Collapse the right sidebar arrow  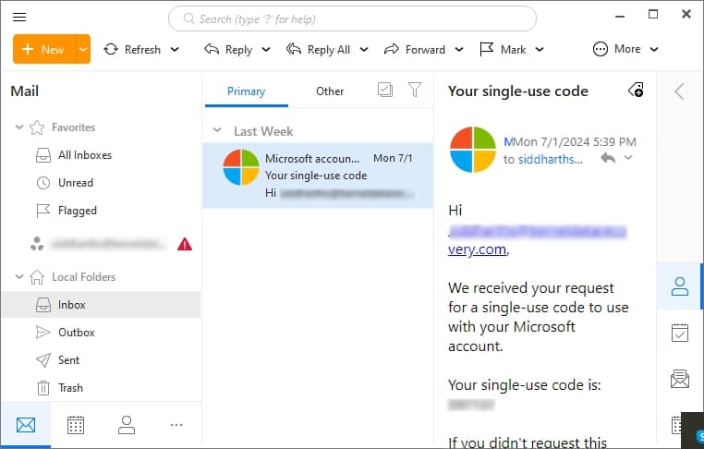679,91
